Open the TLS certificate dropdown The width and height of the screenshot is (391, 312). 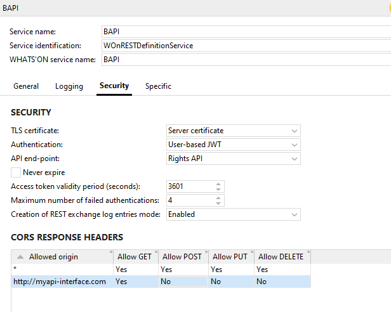tap(233, 131)
